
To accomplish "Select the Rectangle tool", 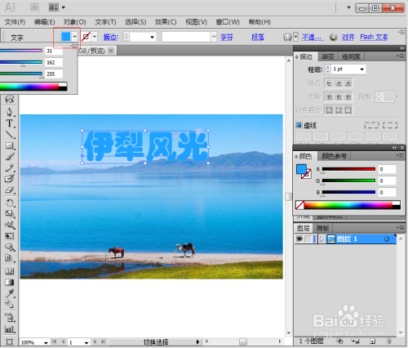I will pyautogui.click(x=10, y=145).
